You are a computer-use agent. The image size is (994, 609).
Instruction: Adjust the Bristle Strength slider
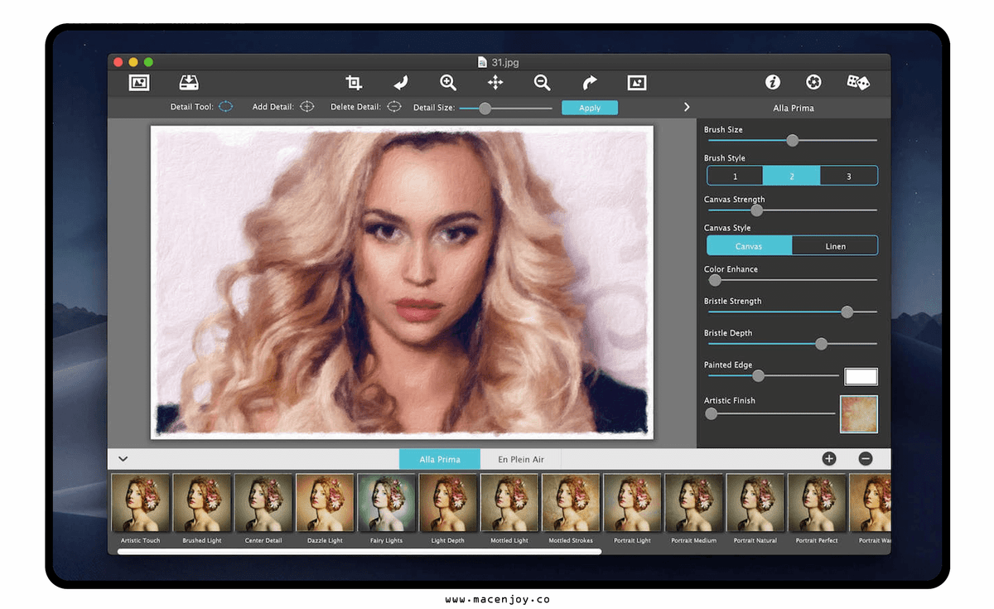click(790, 312)
